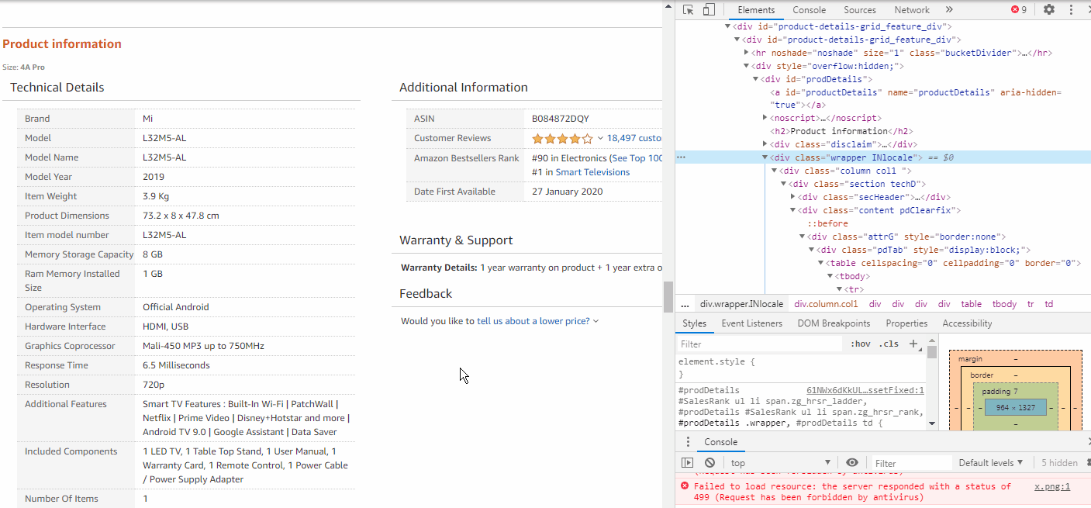Click the red error count badge

[x=1019, y=10]
